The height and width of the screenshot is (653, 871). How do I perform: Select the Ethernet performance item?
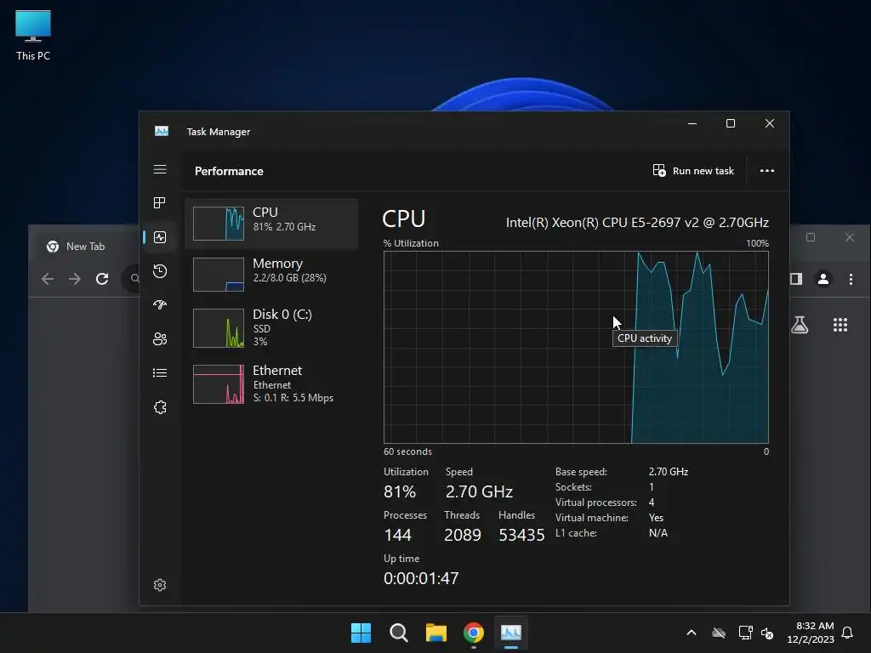click(271, 383)
